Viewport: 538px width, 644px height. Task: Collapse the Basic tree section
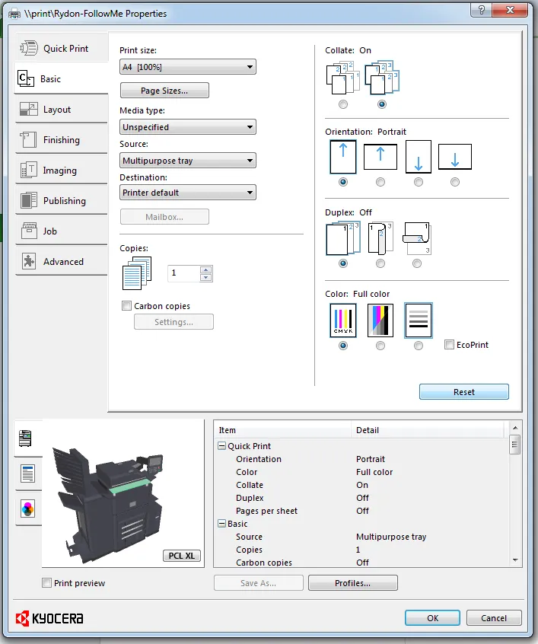tap(221, 523)
